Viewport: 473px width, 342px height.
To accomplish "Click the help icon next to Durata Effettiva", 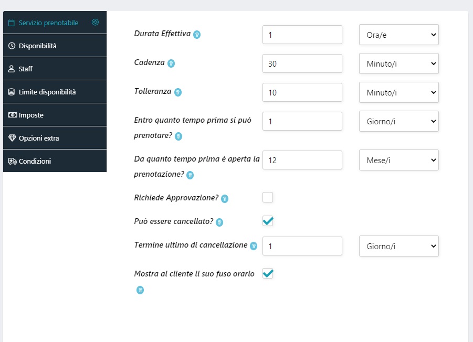I will pyautogui.click(x=197, y=35).
